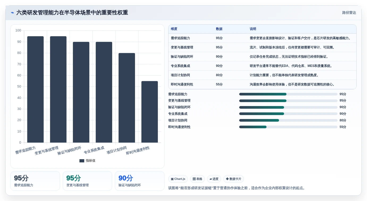367x201 pixels.
Task: Click 80分 beside the 项目计划协同 progress bar
Action: coord(343,120)
